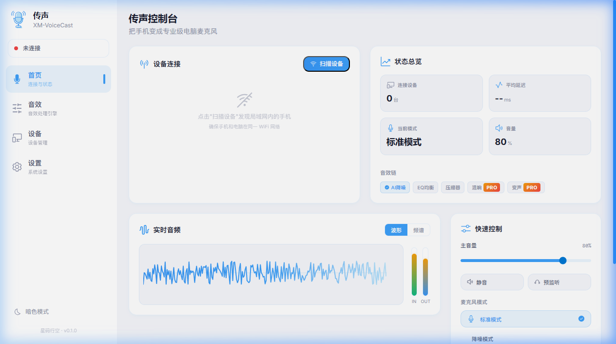Click the microphone icon in 当前模式 card
The height and width of the screenshot is (344, 616).
390,128
